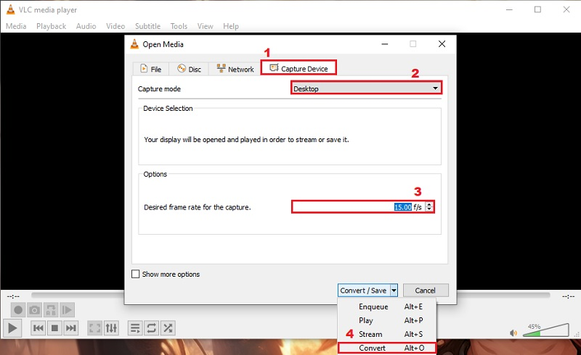Click the Play button in VLC controls
The height and width of the screenshot is (355, 581).
pyautogui.click(x=12, y=328)
